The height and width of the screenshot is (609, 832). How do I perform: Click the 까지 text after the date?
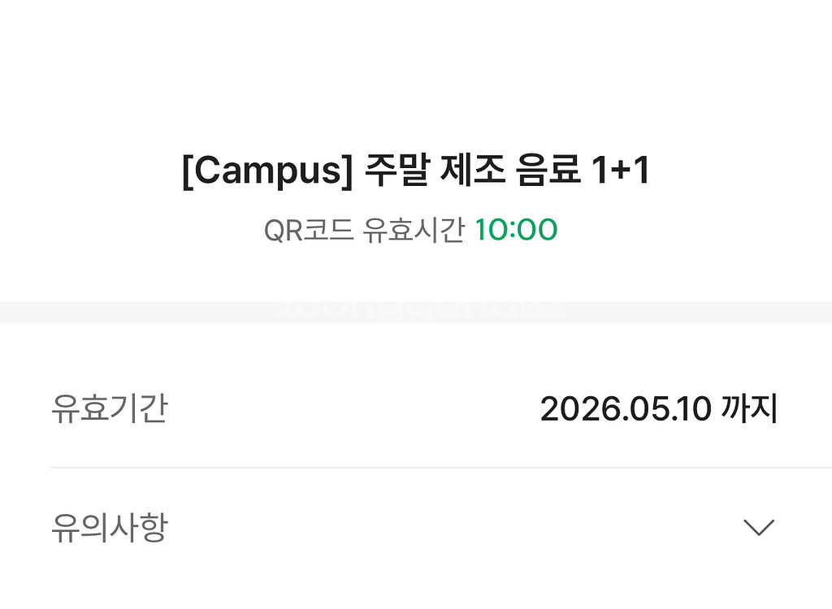coord(749,409)
